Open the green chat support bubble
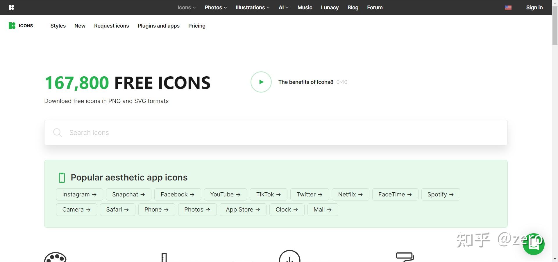Screen dimensions: 558x262 (x=534, y=244)
